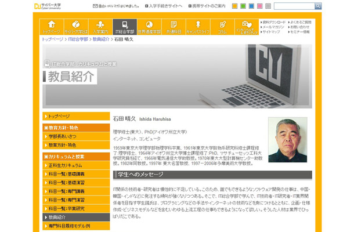Open the 入学案内 navigation icon
Screen dimensions: 354x232
[x=100, y=27]
